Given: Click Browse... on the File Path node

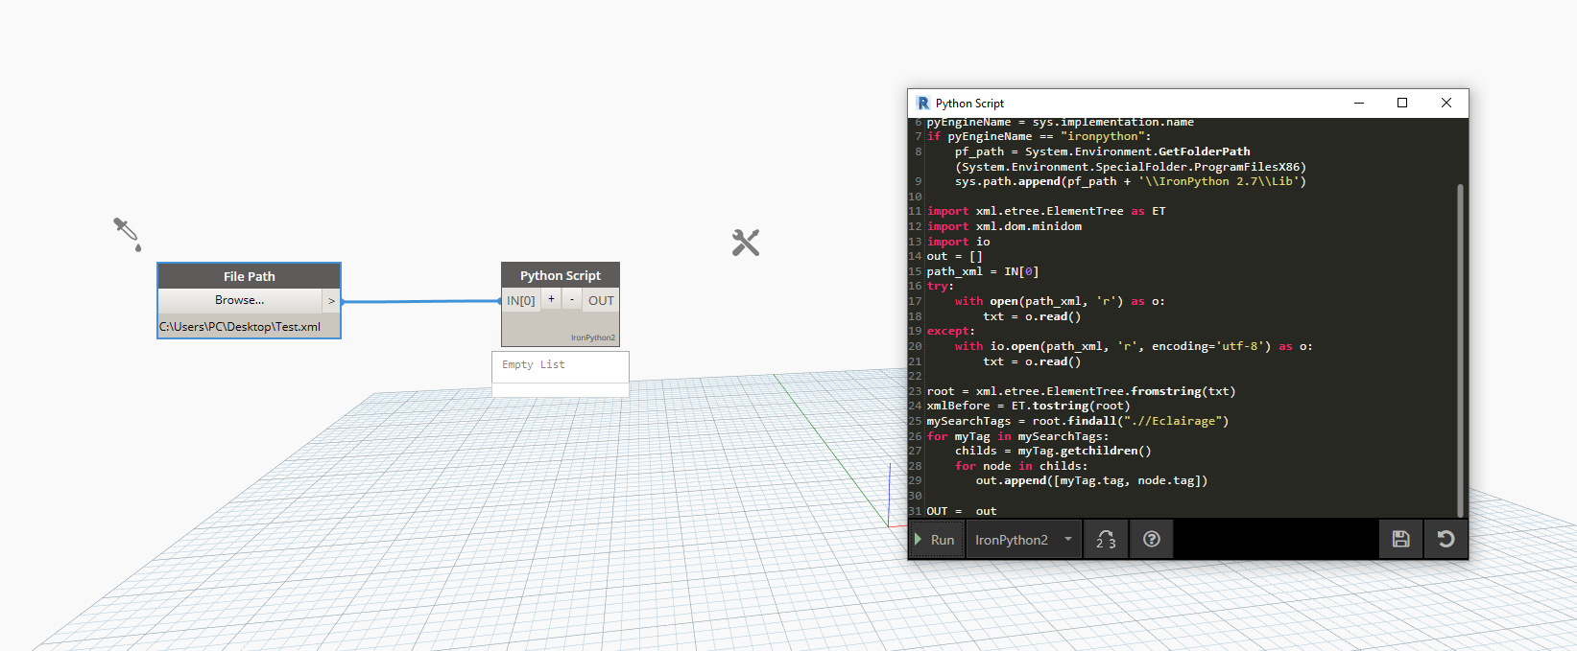Looking at the screenshot, I should [x=240, y=300].
